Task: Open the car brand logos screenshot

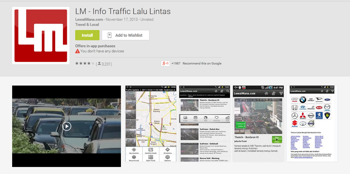Action: [x=312, y=124]
